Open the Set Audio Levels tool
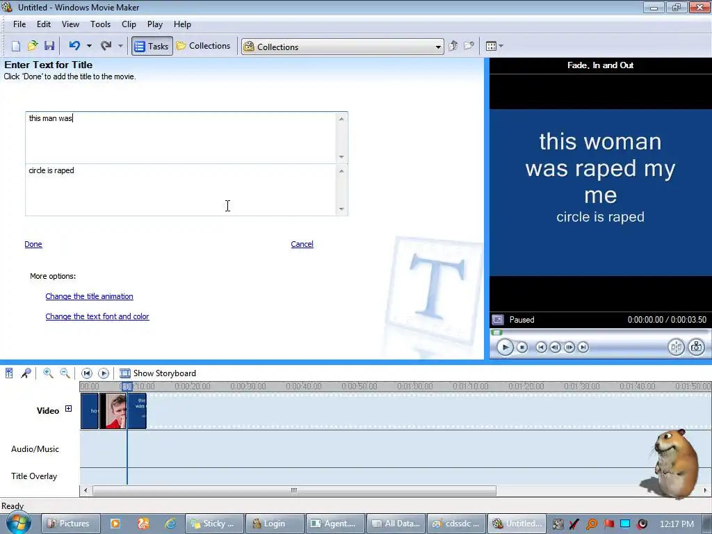The image size is (712, 534). 9,373
